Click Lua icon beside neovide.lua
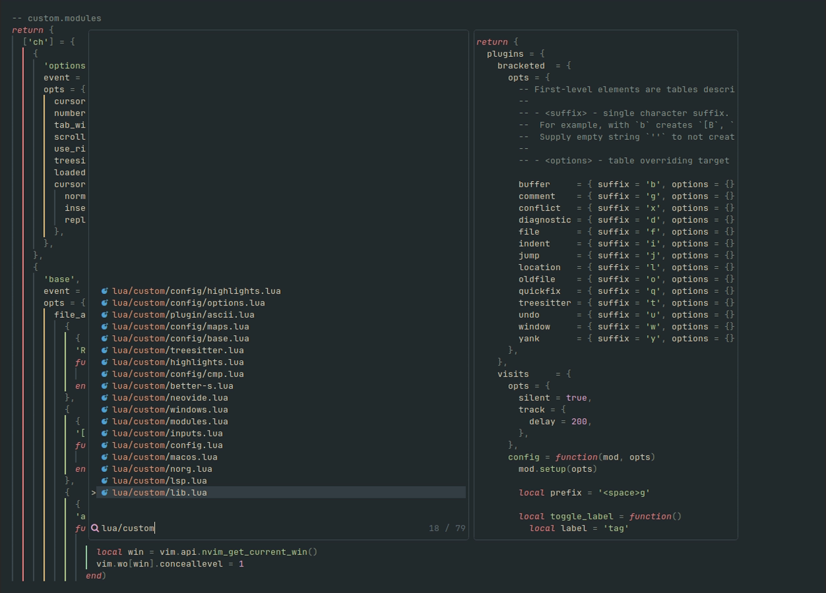The image size is (826, 593). (105, 398)
